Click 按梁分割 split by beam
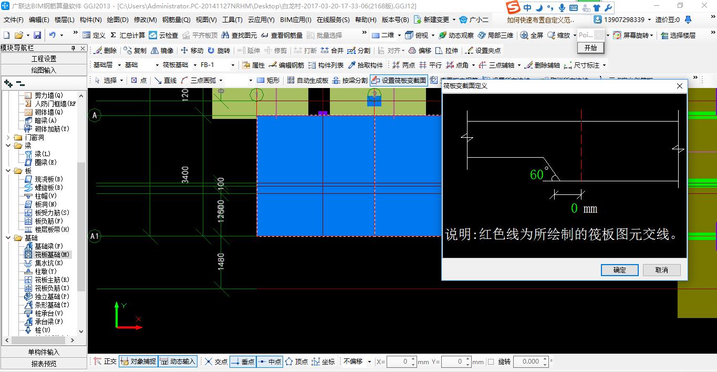717x372 pixels. pyautogui.click(x=350, y=80)
